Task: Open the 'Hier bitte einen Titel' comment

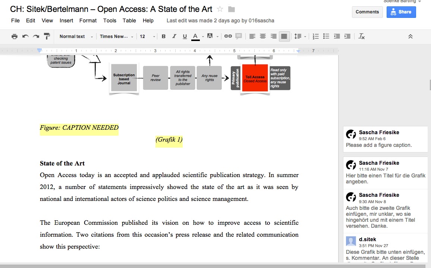Action: coord(386,173)
